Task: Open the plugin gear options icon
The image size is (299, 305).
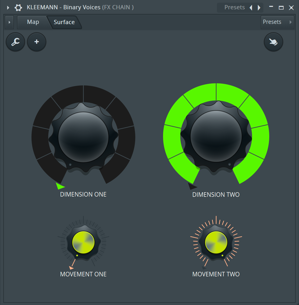Action: pos(18,7)
